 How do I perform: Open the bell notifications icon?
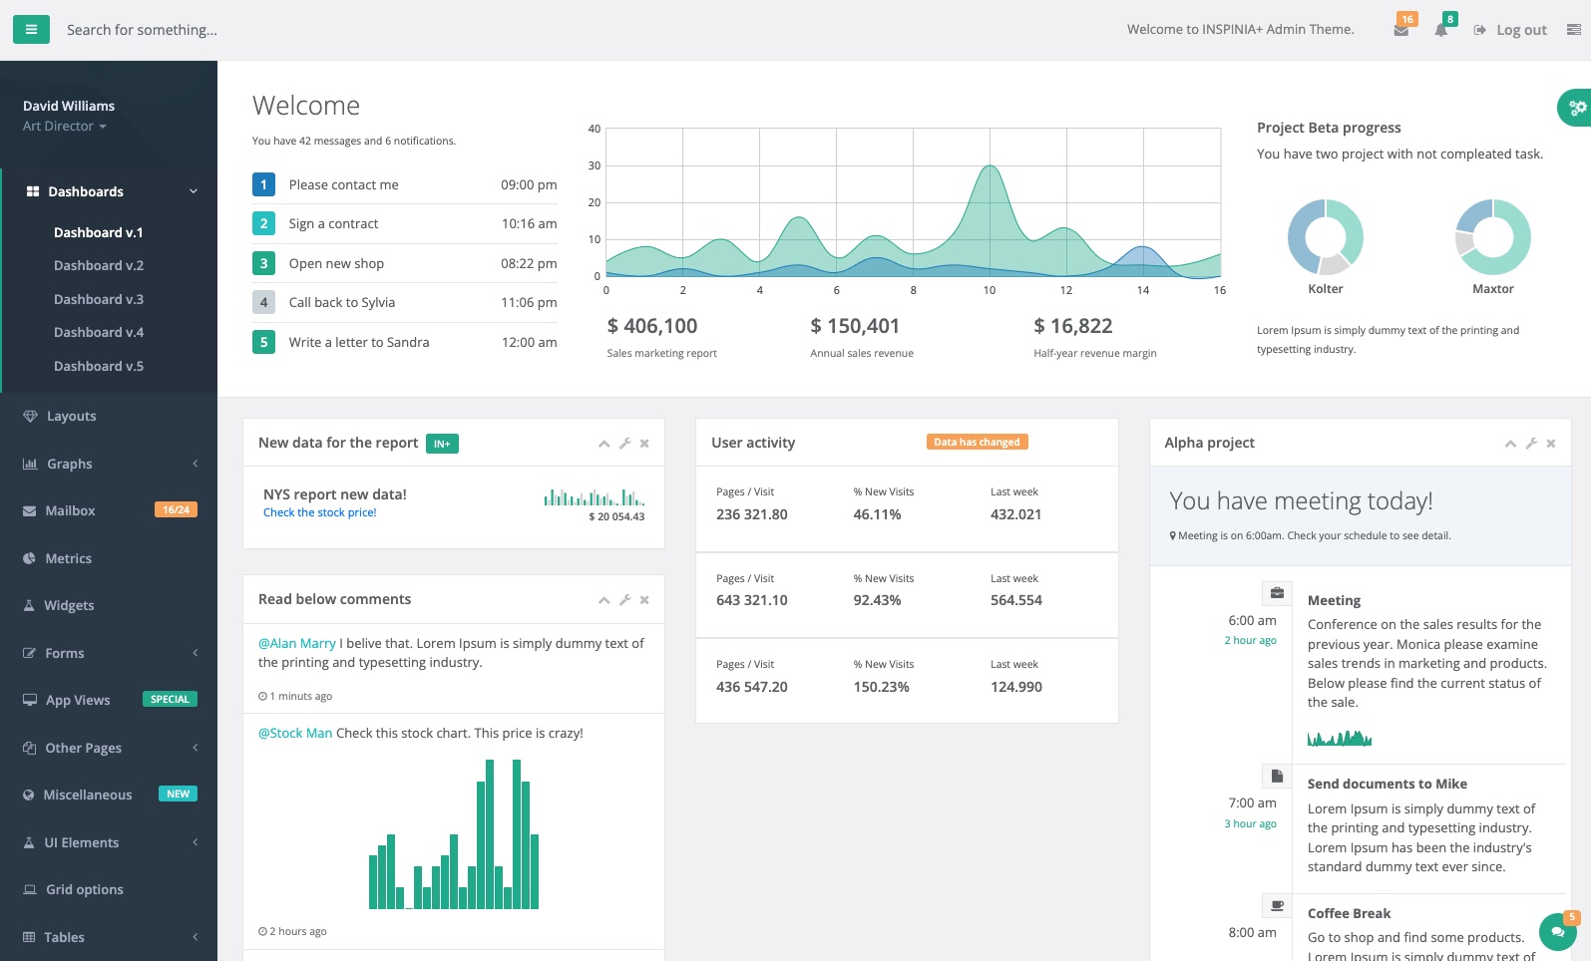tap(1440, 30)
